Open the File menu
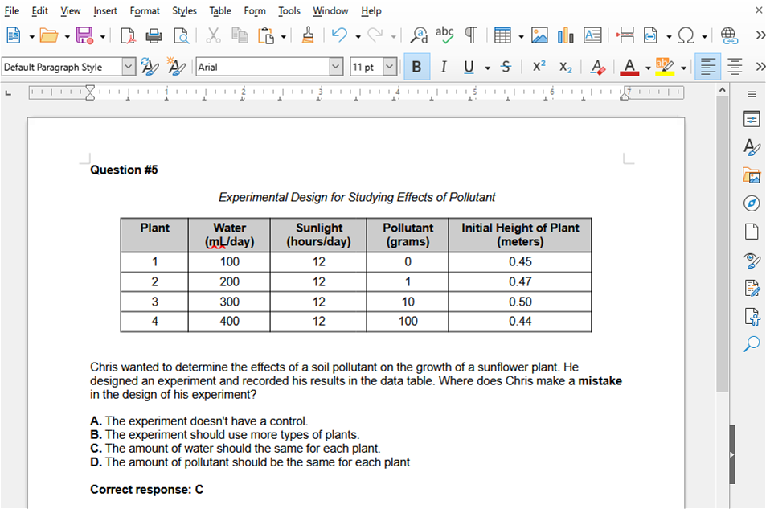 pyautogui.click(x=12, y=10)
